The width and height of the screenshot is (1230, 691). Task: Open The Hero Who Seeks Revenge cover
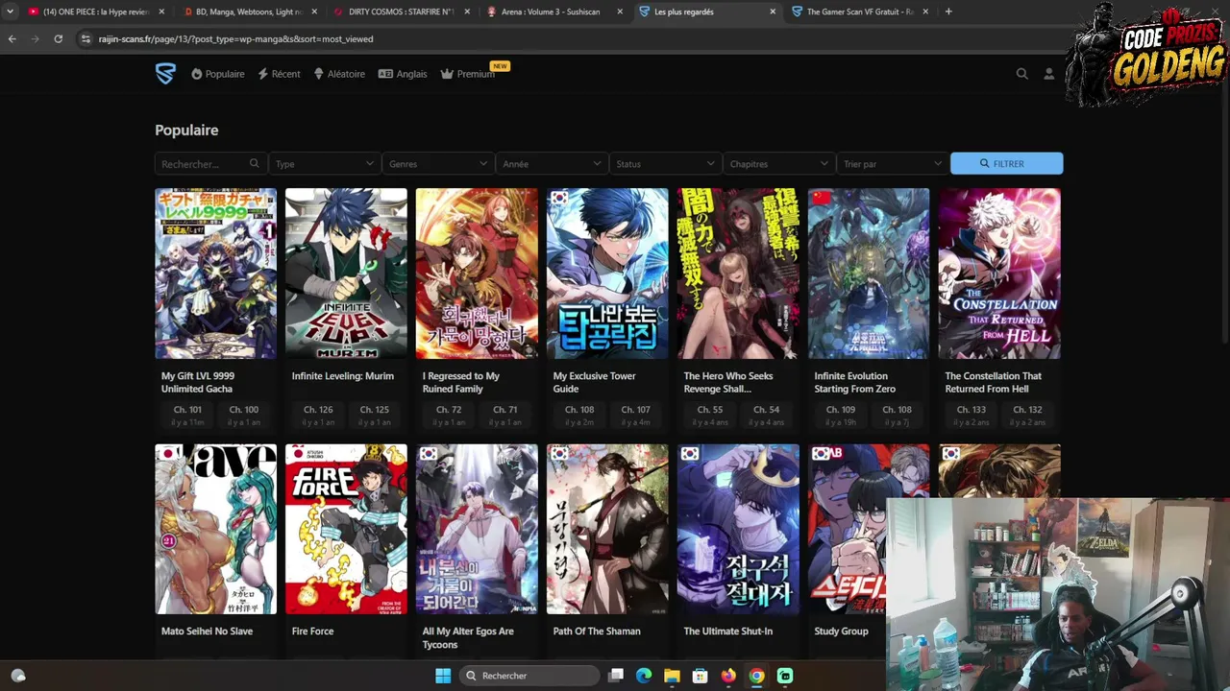point(738,274)
